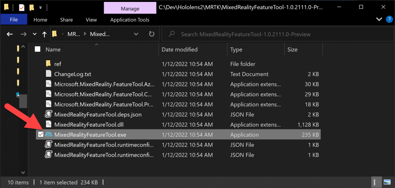Click "10 items" in status bar

tap(18, 182)
